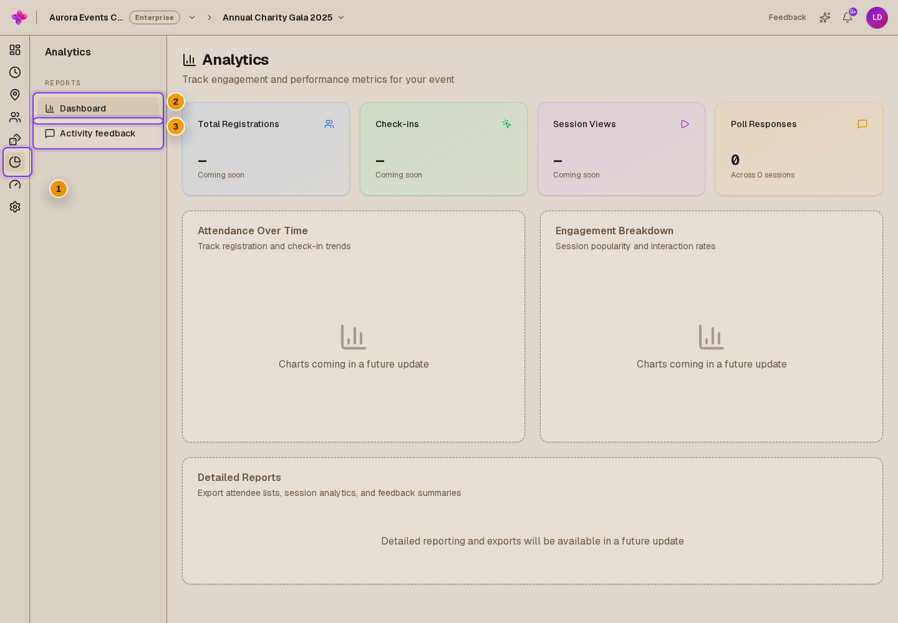Screen dimensions: 898x623
Task: Click the Feedback button
Action: [787, 17]
